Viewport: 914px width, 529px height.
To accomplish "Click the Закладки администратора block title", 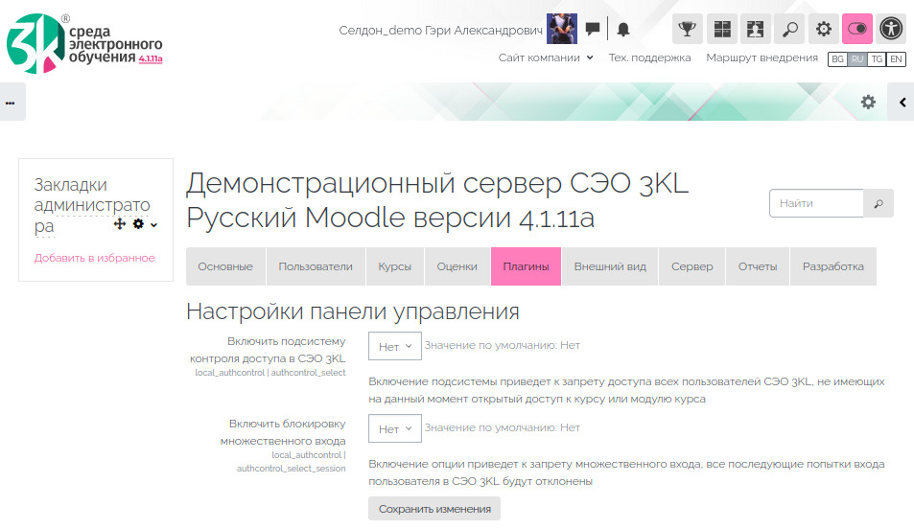I will pos(91,205).
